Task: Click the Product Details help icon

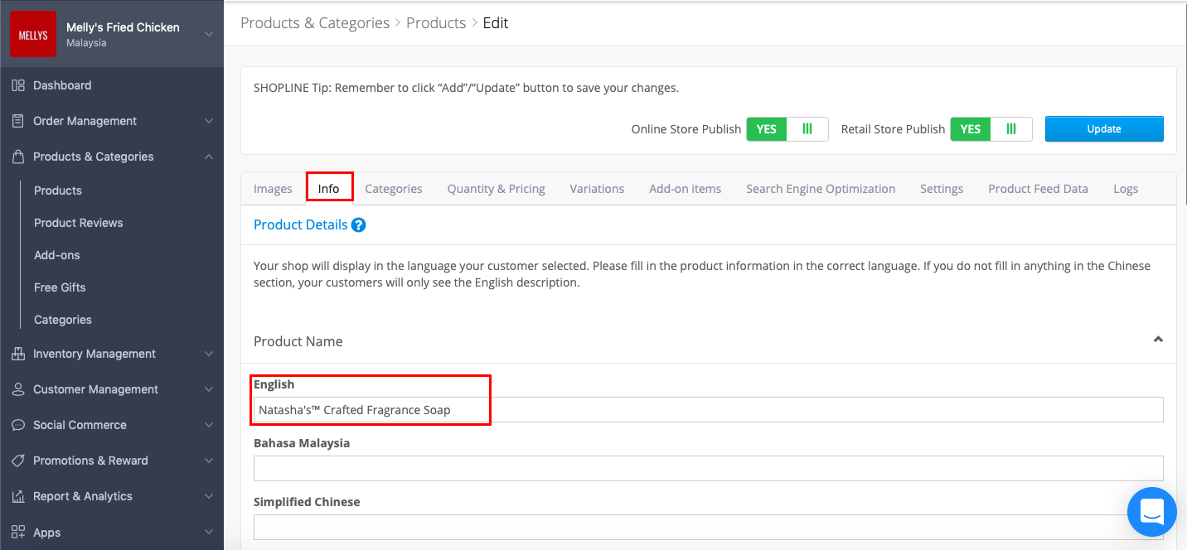Action: 358,224
